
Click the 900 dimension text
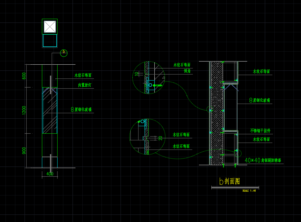click(24, 151)
